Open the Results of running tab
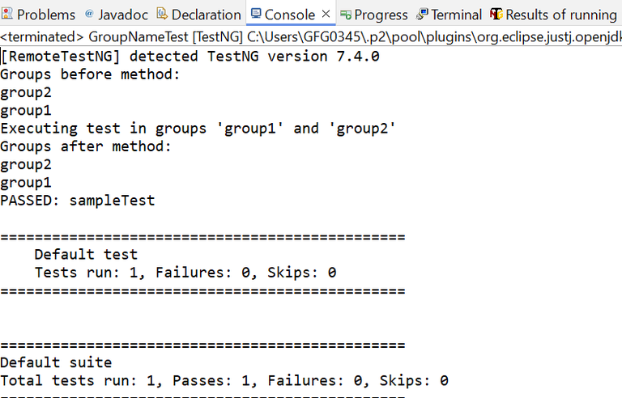 click(560, 15)
